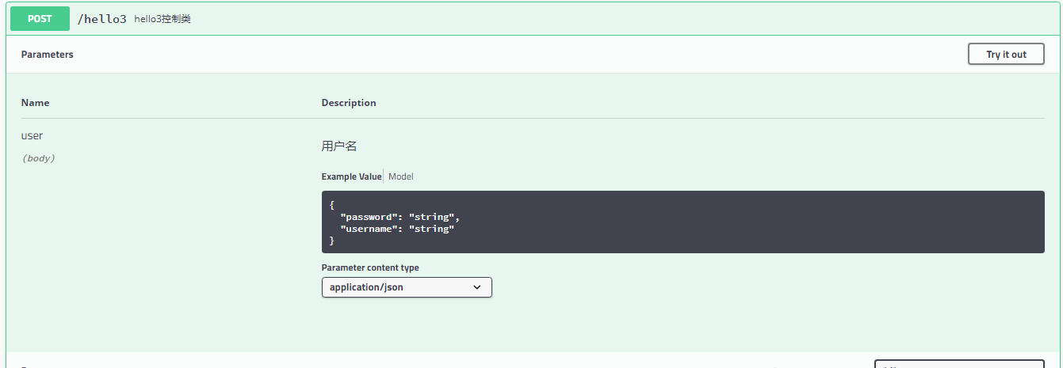Screen dimensions: 1063x368
Task: Click the Parameter content type label
Action: pos(370,267)
